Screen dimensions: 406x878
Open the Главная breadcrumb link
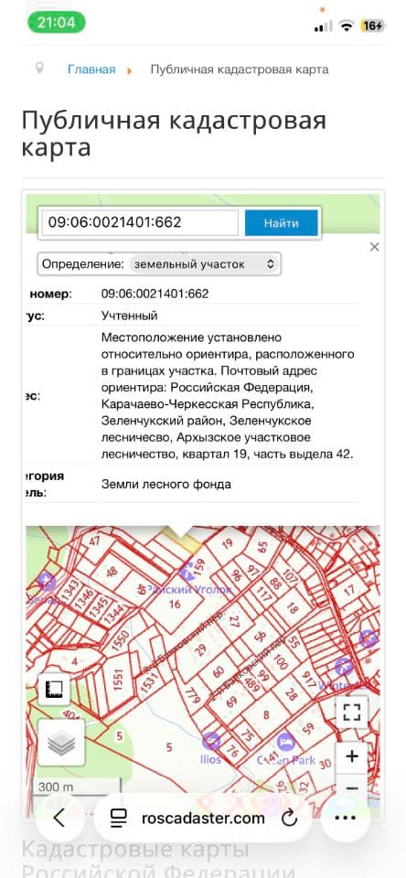click(91, 70)
